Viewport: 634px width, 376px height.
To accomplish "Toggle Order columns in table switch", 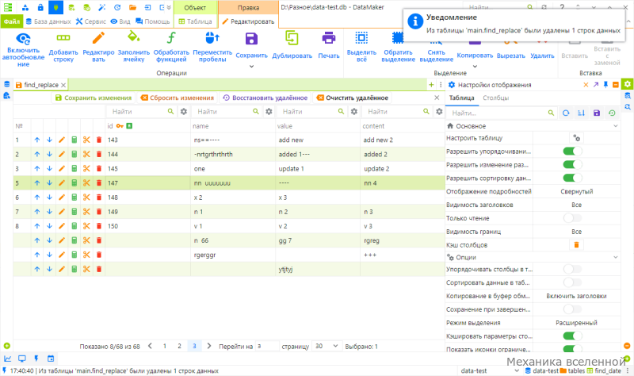I will pyautogui.click(x=572, y=269).
